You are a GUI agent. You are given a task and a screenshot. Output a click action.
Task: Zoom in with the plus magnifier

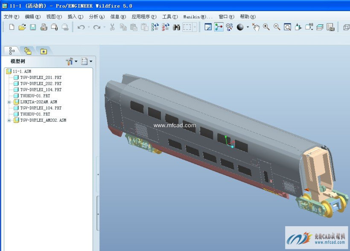pos(266,27)
